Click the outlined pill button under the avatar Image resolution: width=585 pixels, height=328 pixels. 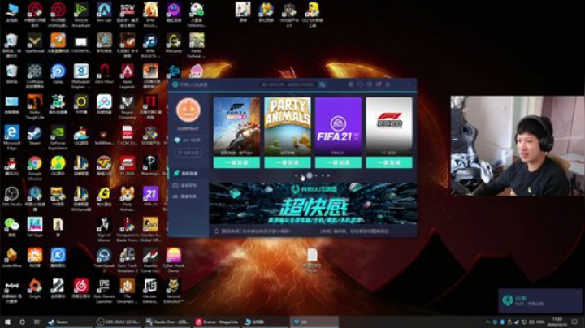point(188,153)
